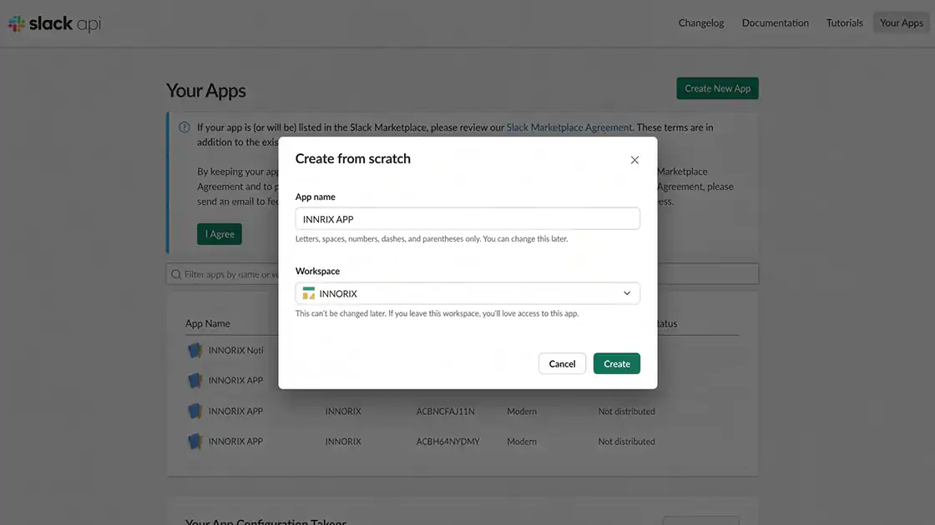Click the Cancel button
This screenshot has width=935, height=525.
pos(562,363)
